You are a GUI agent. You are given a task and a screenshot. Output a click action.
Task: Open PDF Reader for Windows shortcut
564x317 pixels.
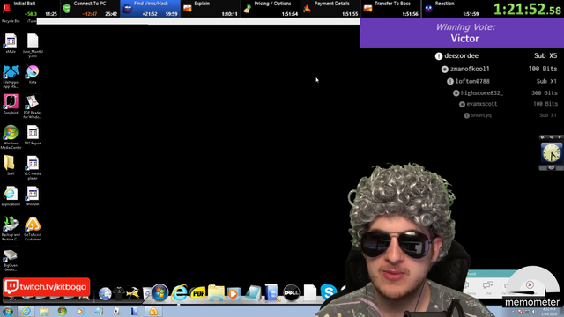click(x=33, y=107)
